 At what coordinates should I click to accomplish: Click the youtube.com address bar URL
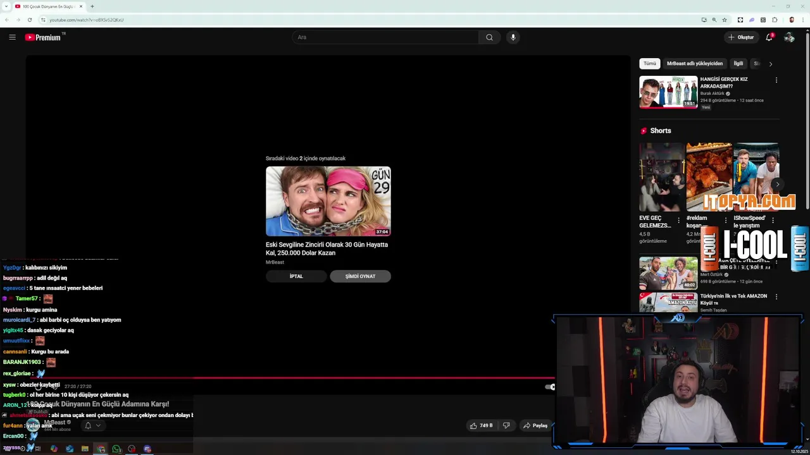coord(86,20)
